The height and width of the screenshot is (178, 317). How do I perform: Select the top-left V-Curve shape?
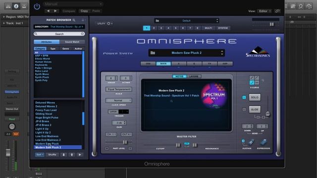[252, 78]
